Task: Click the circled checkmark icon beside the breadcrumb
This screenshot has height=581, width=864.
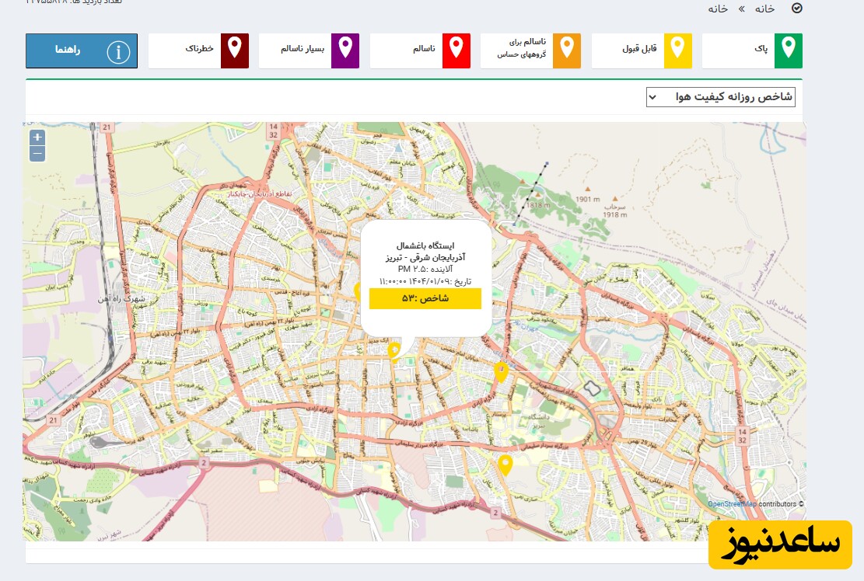Action: tap(796, 9)
